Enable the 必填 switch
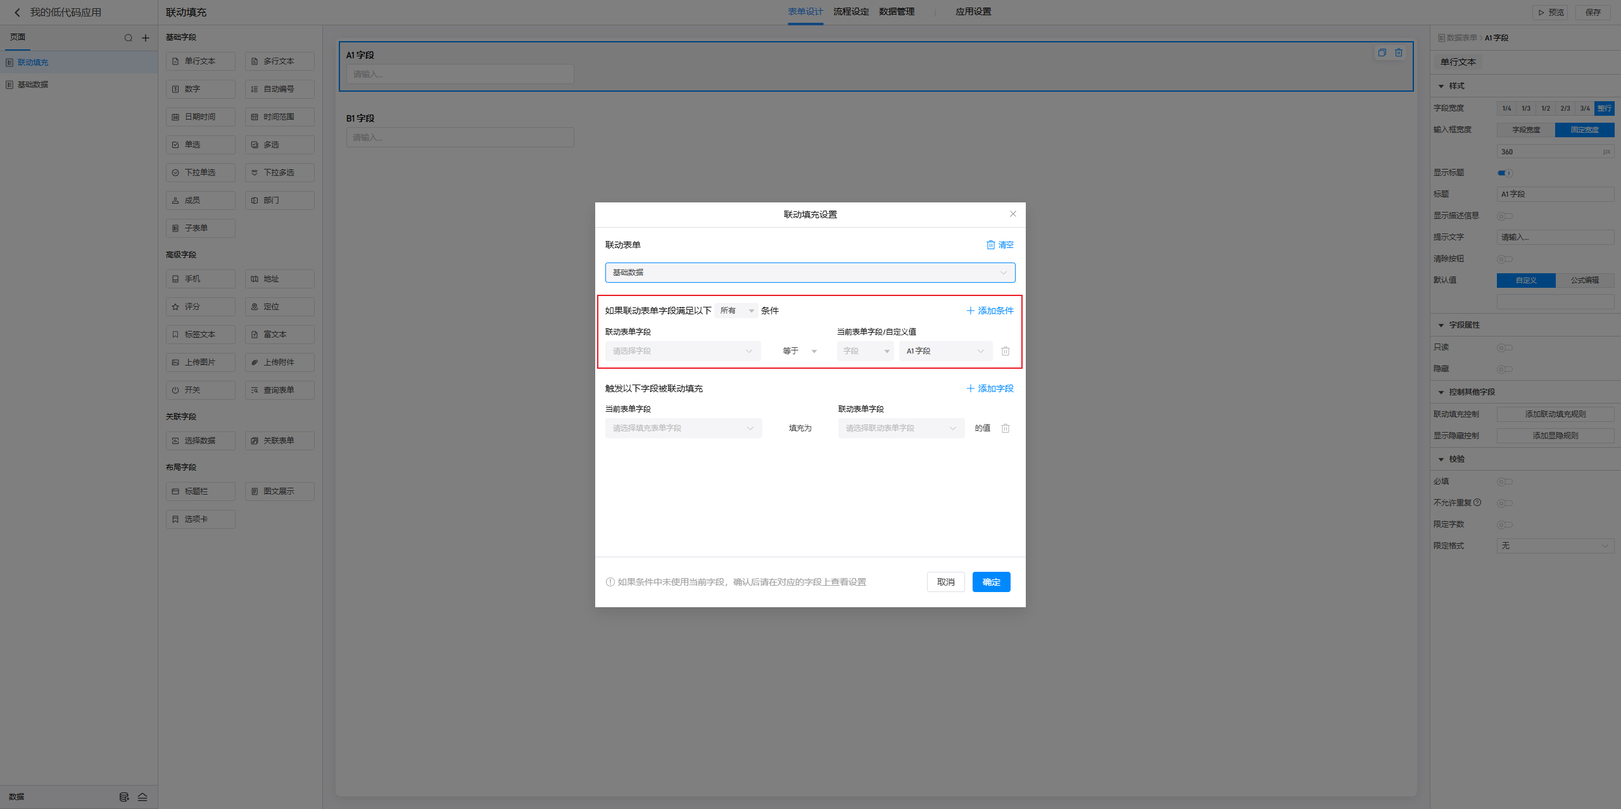Screen dimensions: 1621x809 [x=1504, y=482]
